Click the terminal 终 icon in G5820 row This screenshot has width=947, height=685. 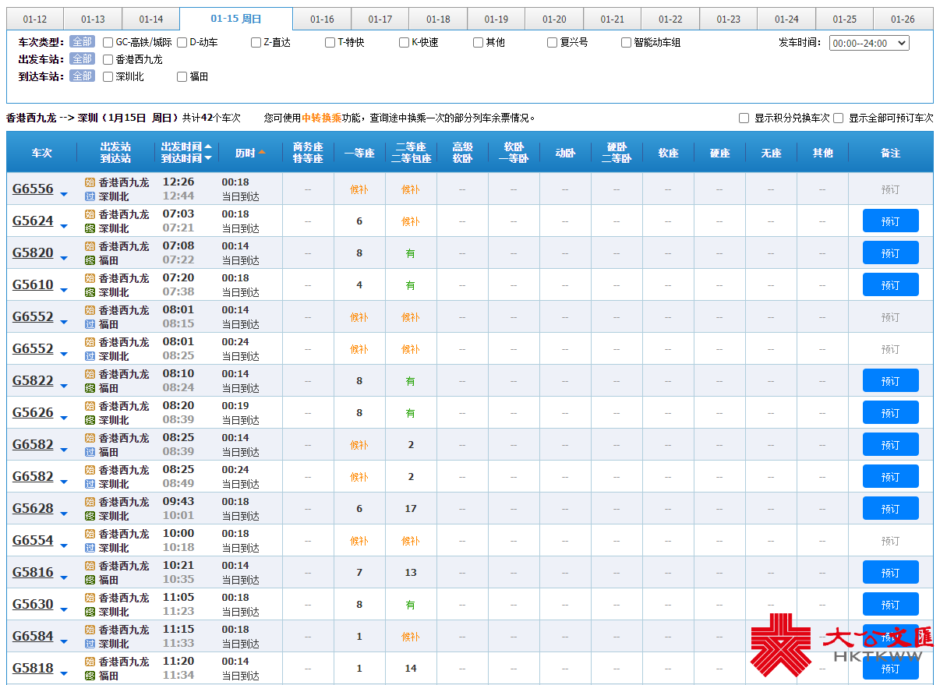[x=90, y=260]
